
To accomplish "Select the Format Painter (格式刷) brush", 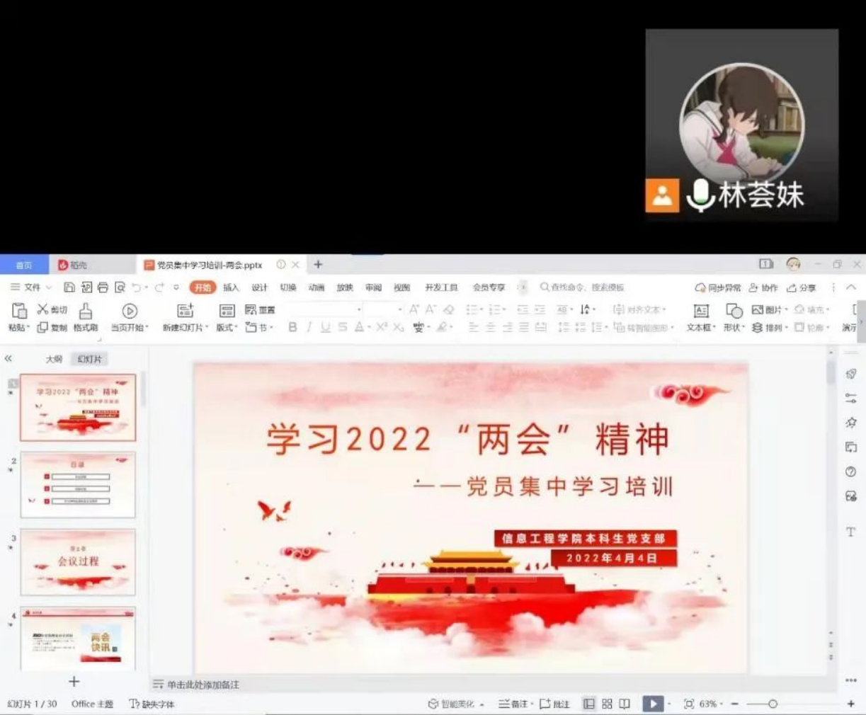I will tap(86, 311).
